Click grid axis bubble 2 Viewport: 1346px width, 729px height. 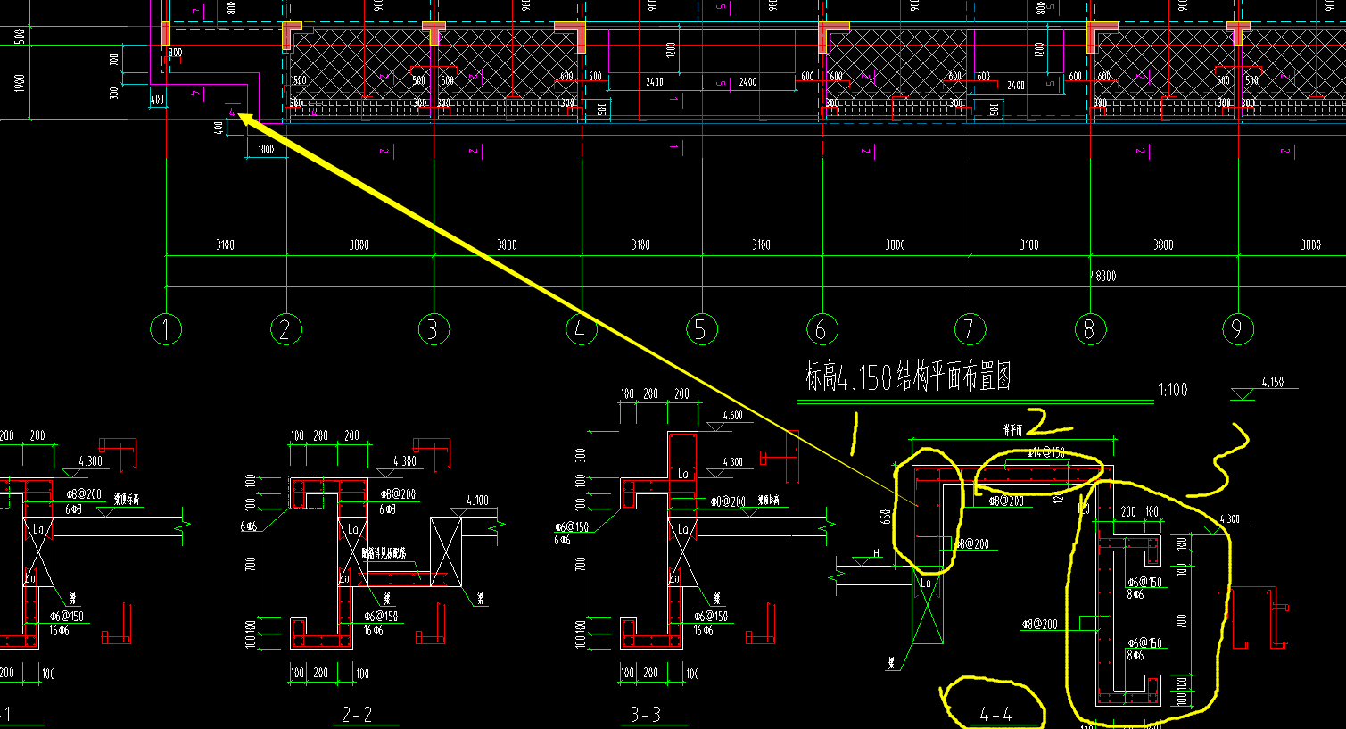pyautogui.click(x=285, y=329)
